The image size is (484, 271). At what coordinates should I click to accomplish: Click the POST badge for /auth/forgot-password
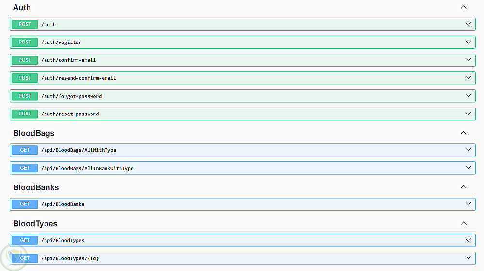pyautogui.click(x=25, y=96)
